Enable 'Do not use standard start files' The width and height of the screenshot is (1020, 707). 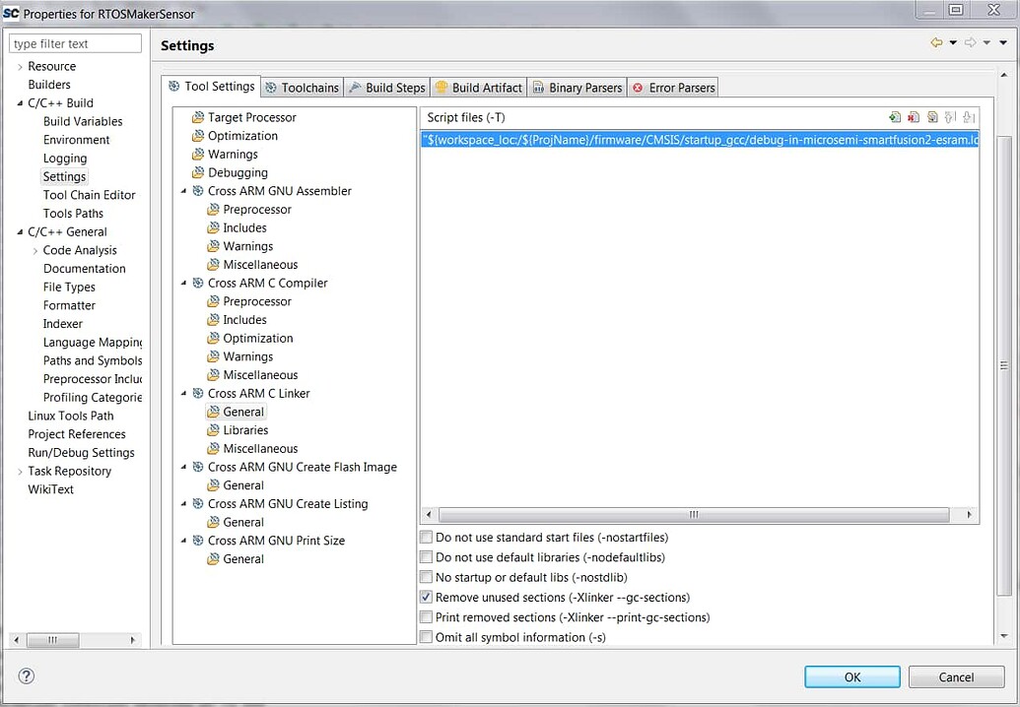426,537
